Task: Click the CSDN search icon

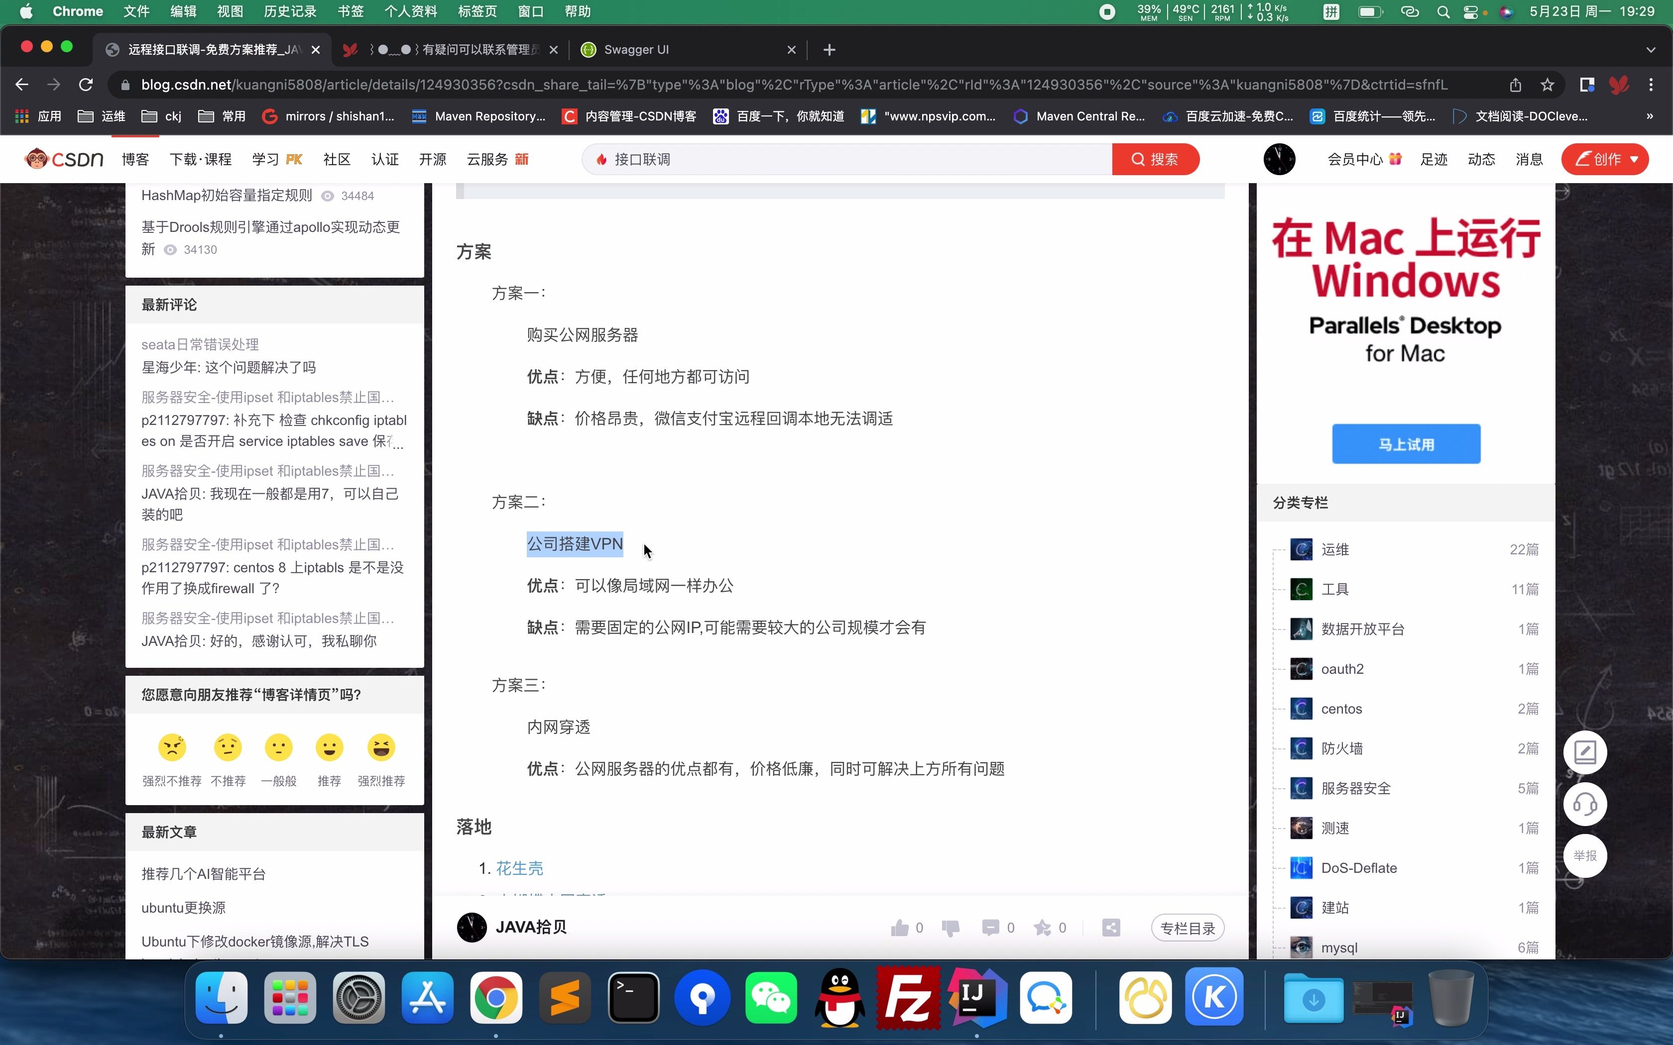Action: tap(1135, 159)
